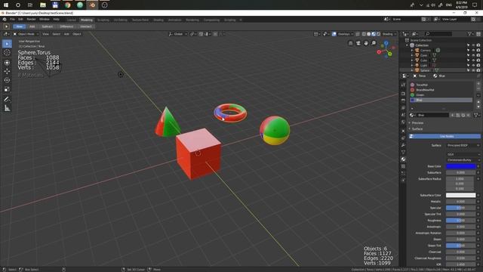483x272 pixels.
Task: Open the Render menu
Action: 31,20
